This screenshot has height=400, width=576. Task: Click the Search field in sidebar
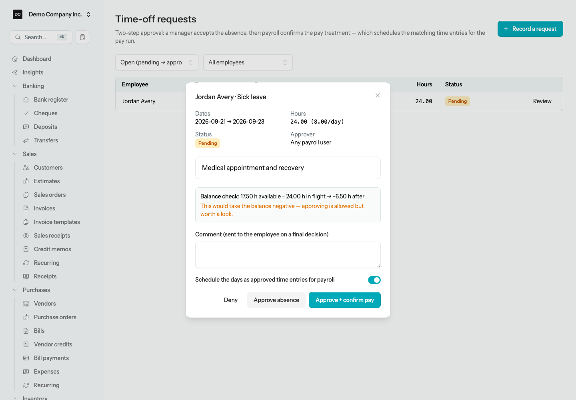coord(41,37)
